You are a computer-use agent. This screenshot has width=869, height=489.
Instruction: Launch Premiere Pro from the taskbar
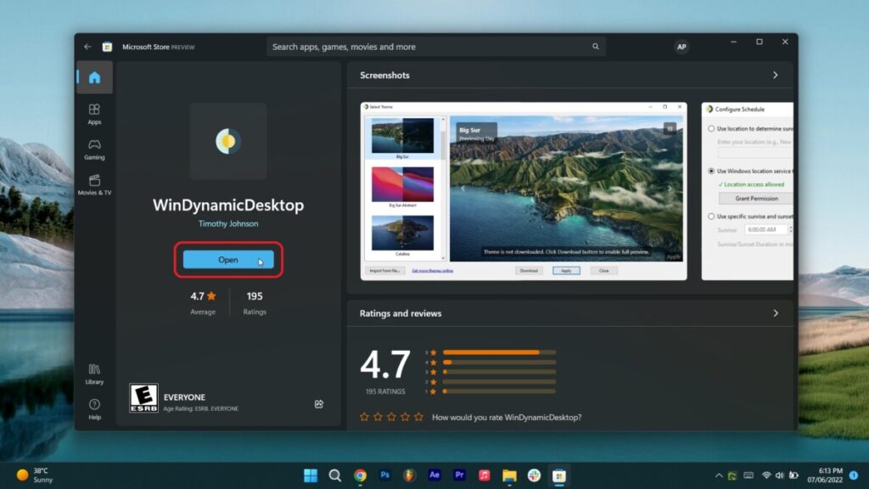point(459,475)
